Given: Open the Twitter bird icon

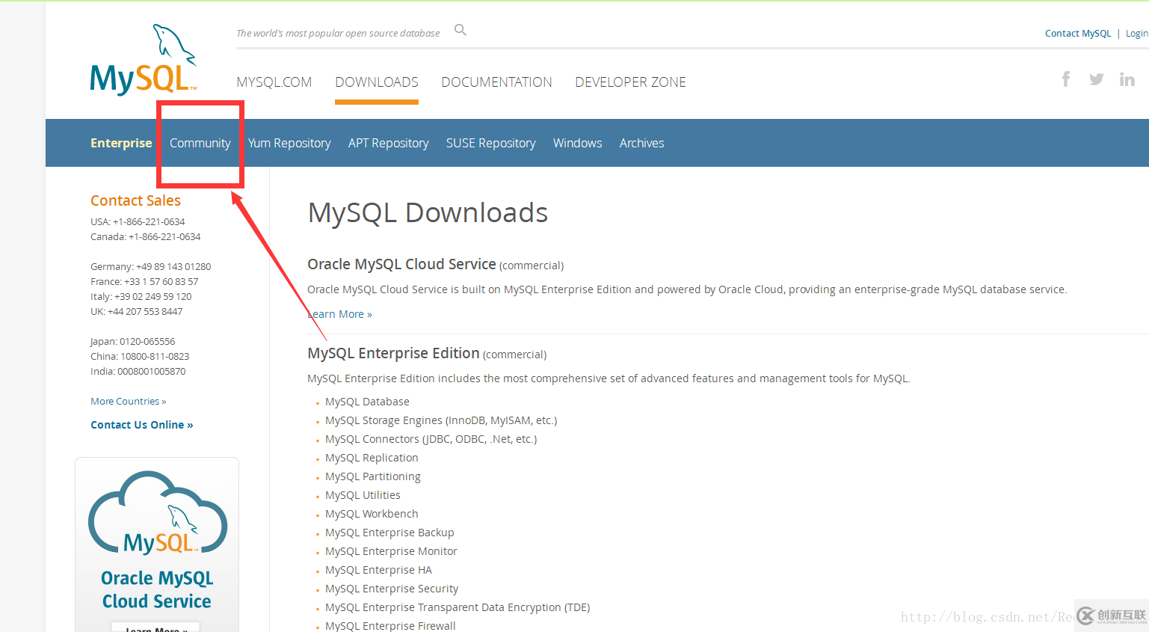Looking at the screenshot, I should 1097,79.
